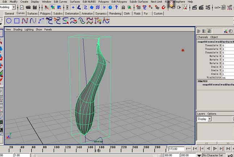Viewport: 234px width, 157px height.
Task: Toggle Select by Object Type mode
Action: 53,7
